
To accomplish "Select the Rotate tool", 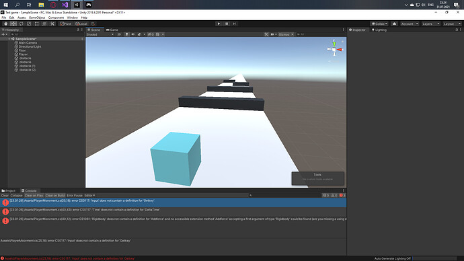I will (21, 24).
